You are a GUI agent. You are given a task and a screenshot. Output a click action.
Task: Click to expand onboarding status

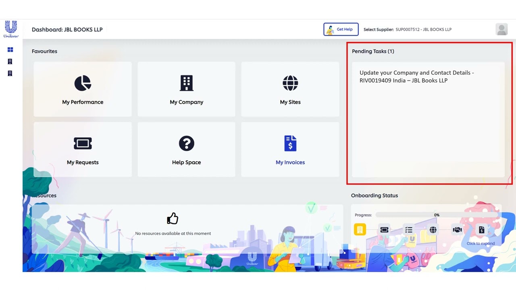pyautogui.click(x=481, y=244)
